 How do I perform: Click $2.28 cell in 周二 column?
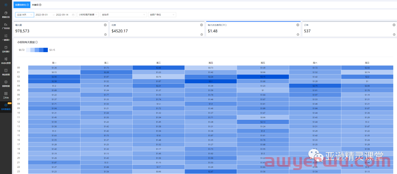tap(106, 72)
